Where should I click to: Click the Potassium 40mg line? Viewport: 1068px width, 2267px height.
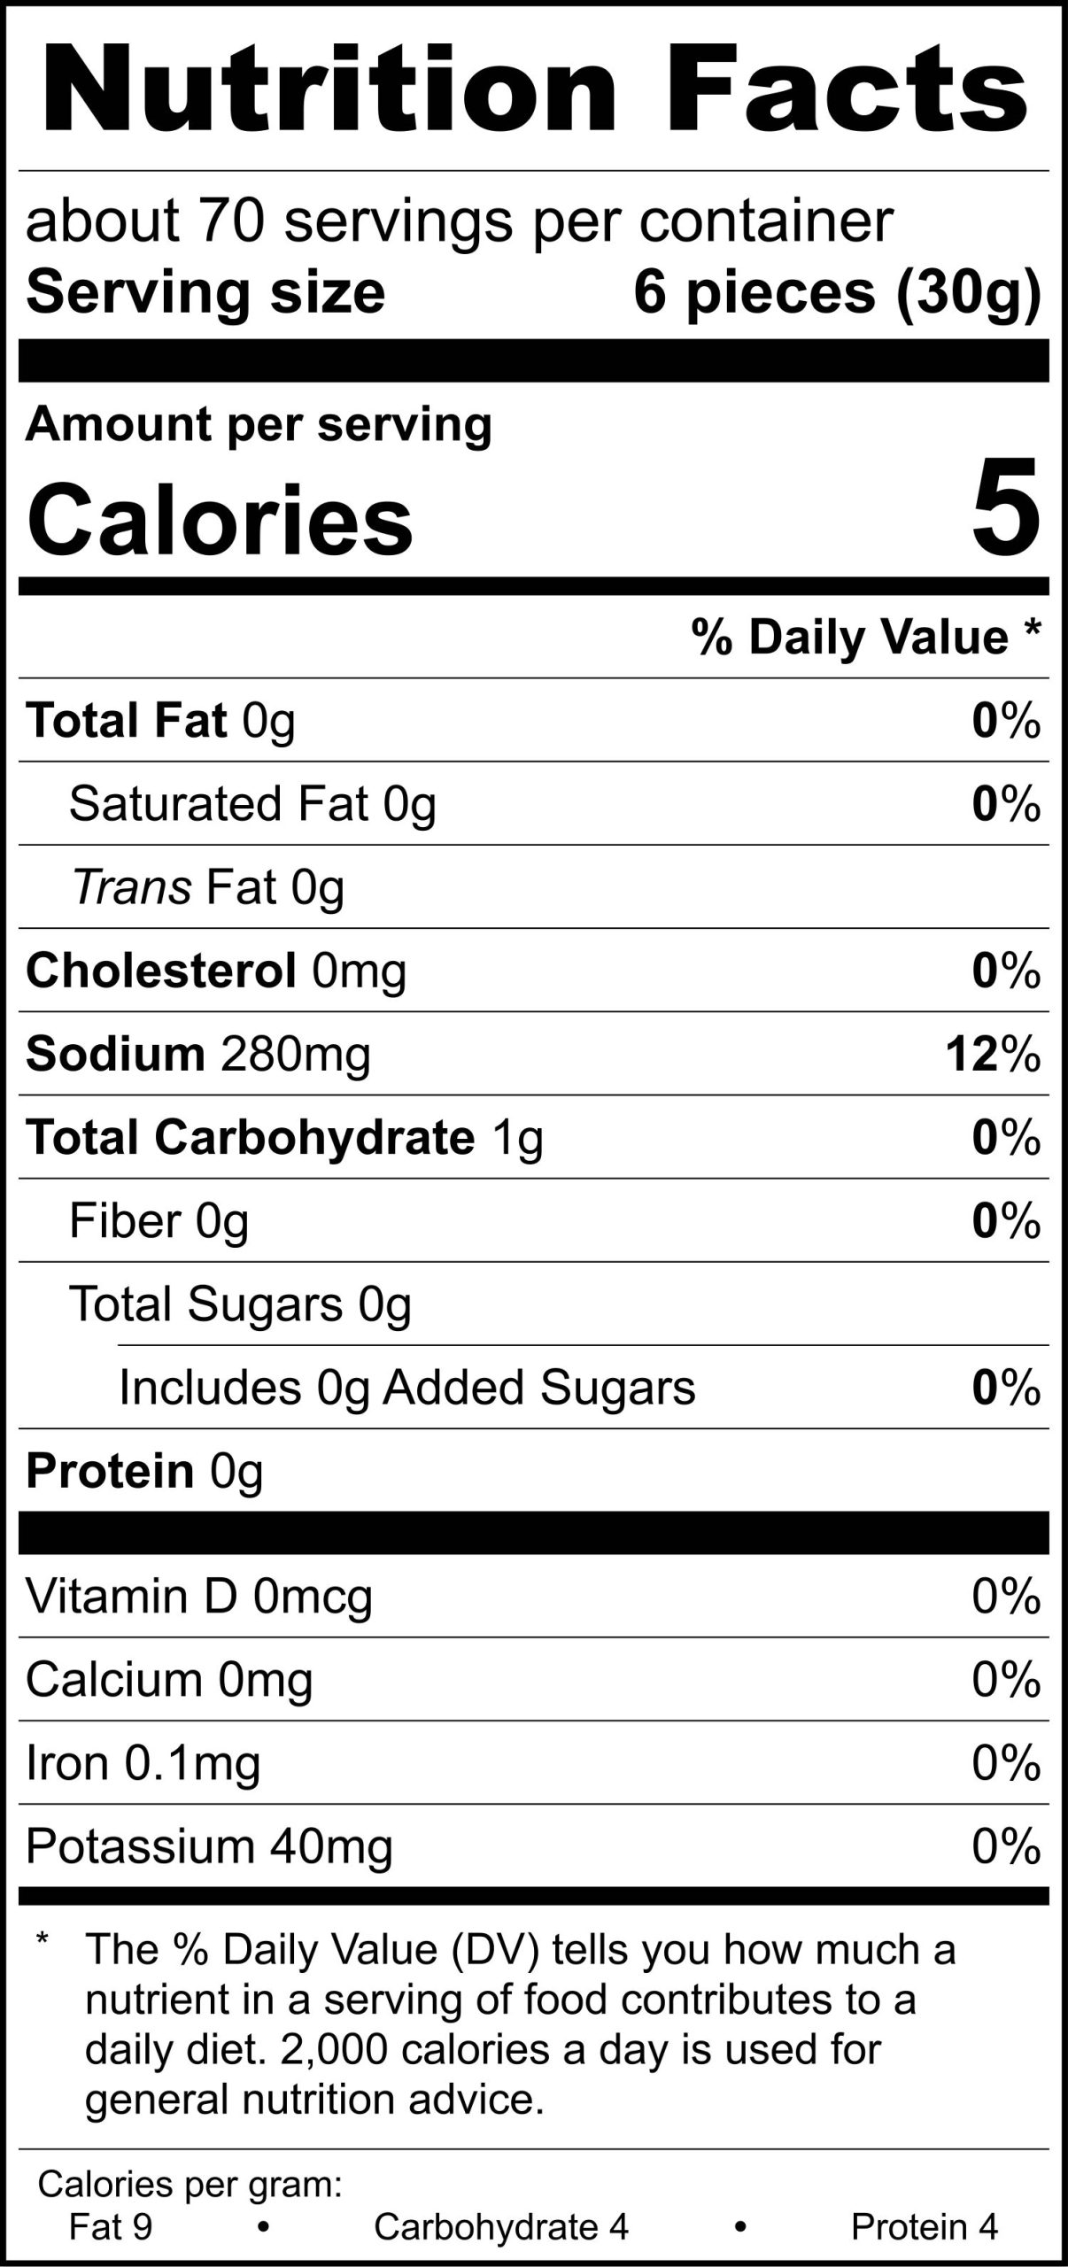209,1845
